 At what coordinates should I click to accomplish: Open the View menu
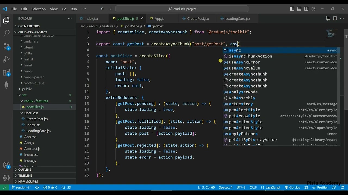[54, 9]
